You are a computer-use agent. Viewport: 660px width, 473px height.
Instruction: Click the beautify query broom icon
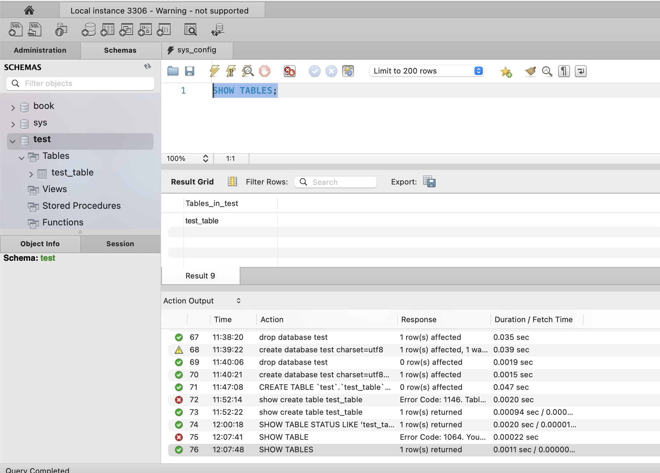[530, 71]
